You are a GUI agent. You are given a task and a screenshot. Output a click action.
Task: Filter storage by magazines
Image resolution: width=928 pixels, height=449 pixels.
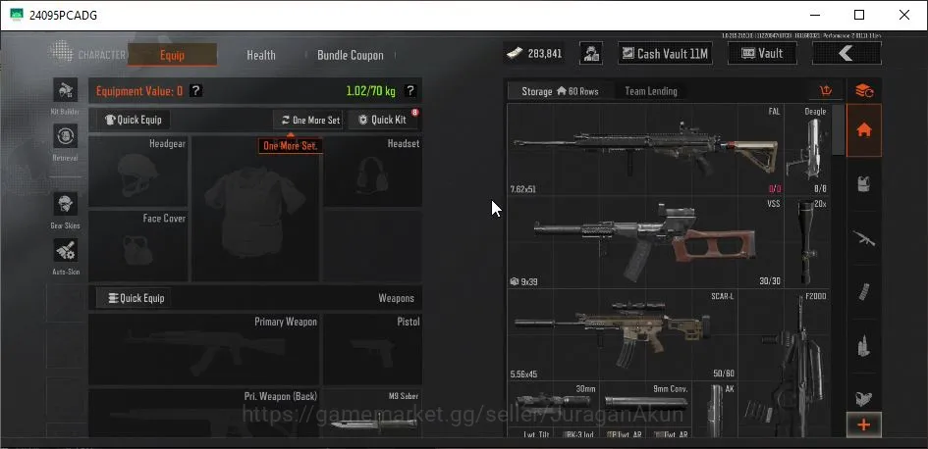coord(864,292)
